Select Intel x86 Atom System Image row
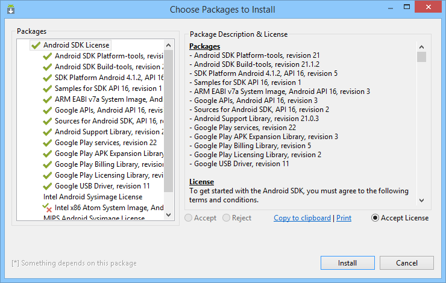The height and width of the screenshot is (283, 446). pos(109,208)
